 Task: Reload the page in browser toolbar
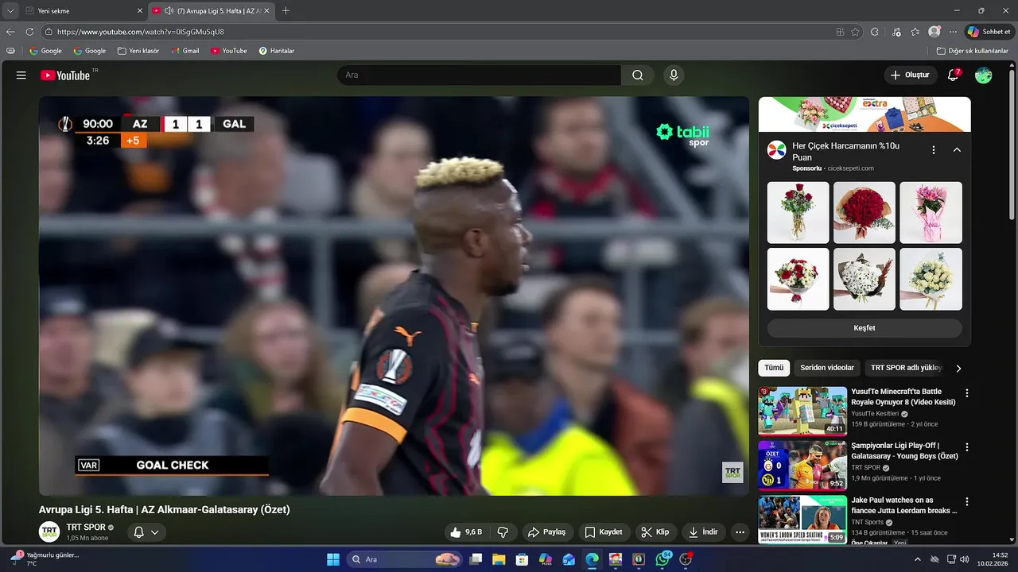click(29, 32)
